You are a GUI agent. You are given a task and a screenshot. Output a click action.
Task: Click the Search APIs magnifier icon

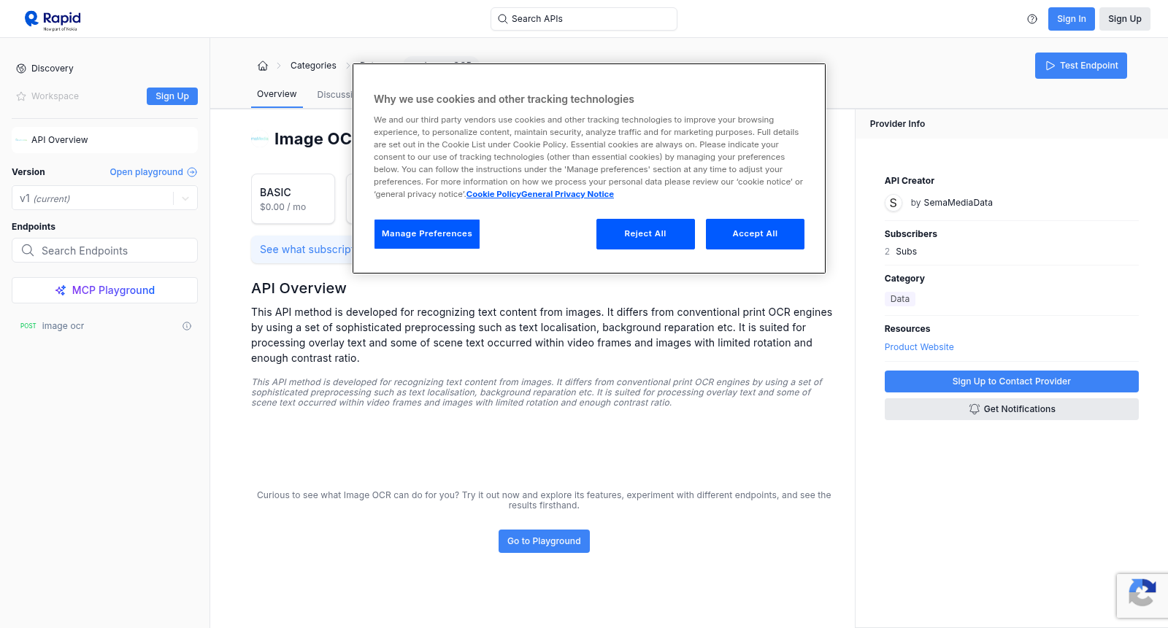click(503, 19)
